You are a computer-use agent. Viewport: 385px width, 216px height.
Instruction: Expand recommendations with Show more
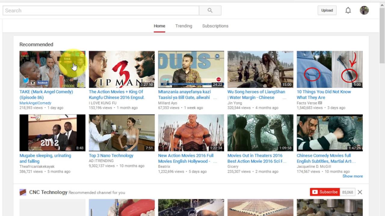coord(353,176)
